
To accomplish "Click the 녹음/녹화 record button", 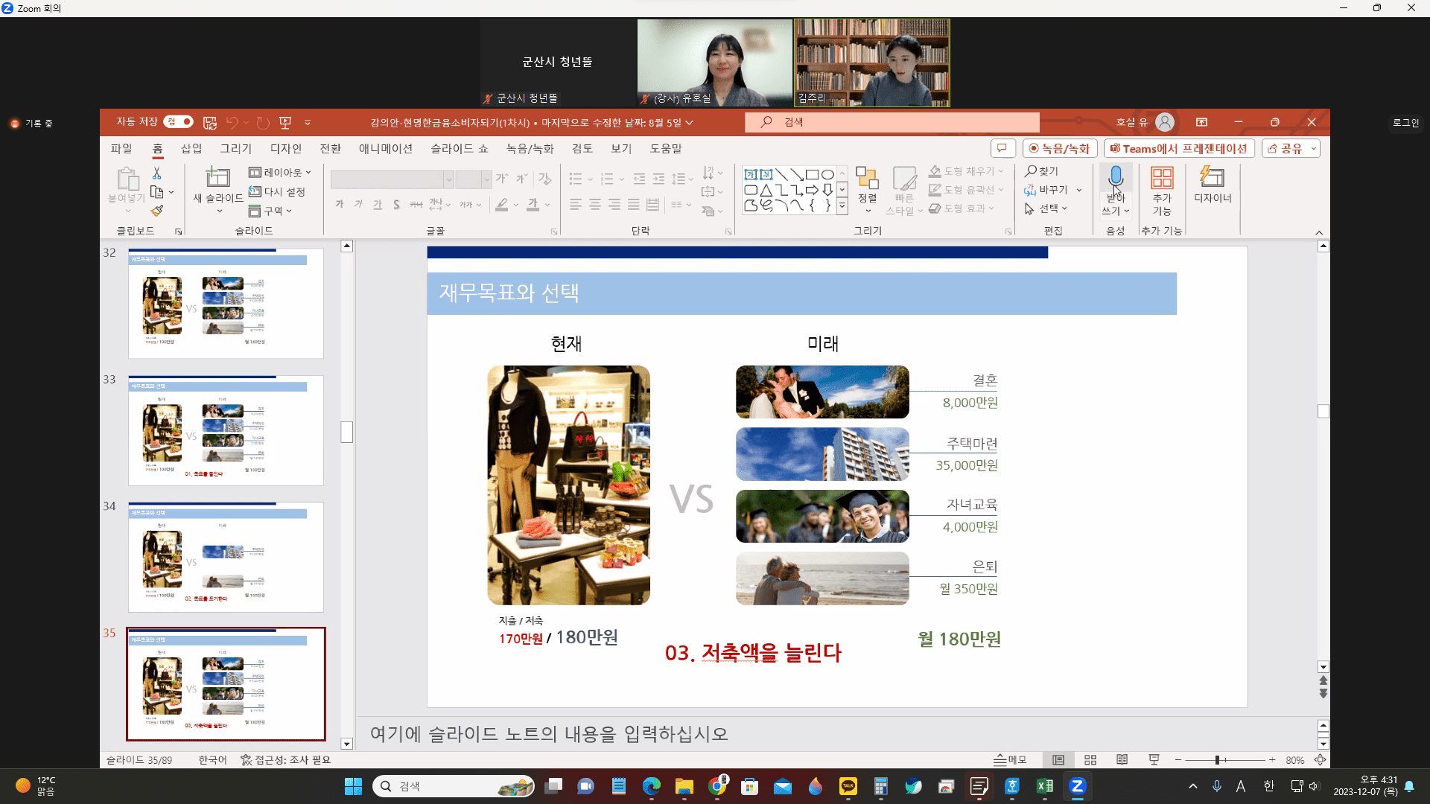I will (1060, 148).
